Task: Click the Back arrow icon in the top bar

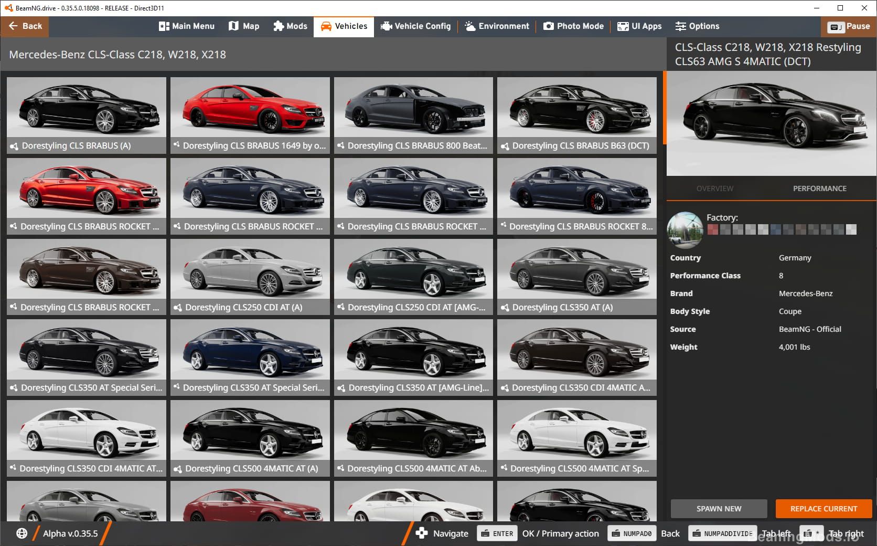Action: [x=13, y=26]
